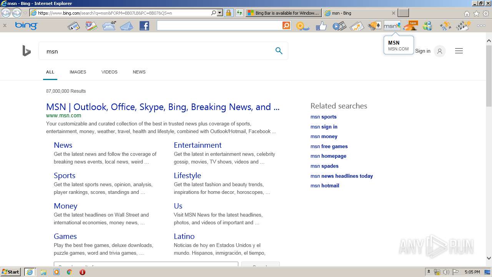
Task: Click the account avatar next to Sign in
Action: coord(440,51)
